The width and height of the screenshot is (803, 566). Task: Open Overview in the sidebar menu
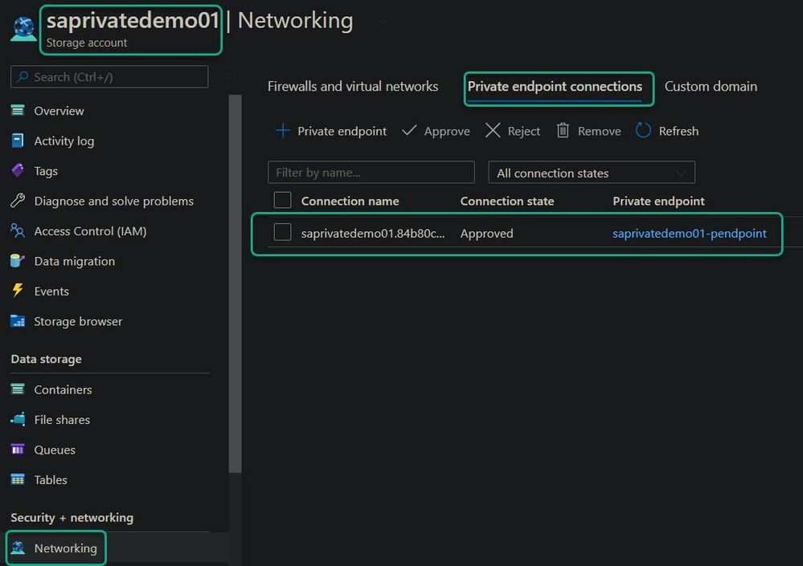click(x=59, y=111)
